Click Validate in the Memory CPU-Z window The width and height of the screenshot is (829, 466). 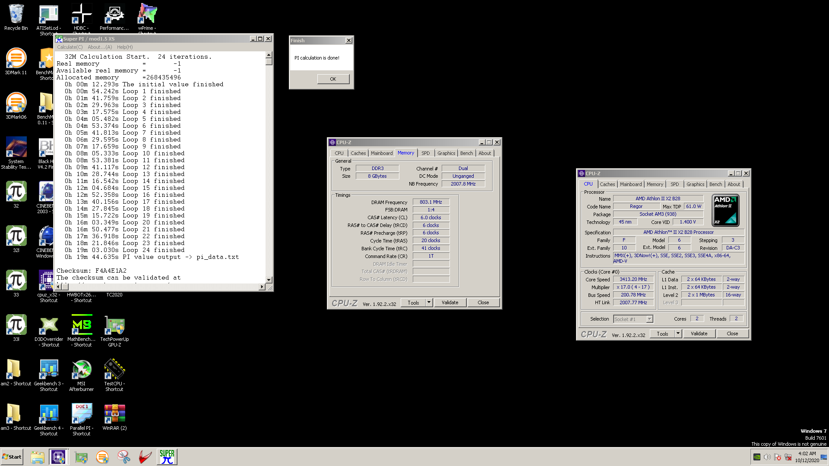point(450,302)
